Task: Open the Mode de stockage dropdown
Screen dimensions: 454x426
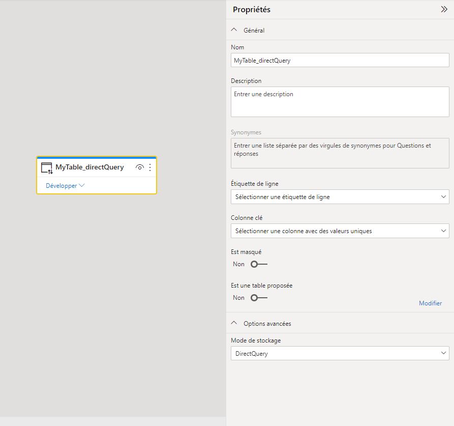Action: click(340, 353)
